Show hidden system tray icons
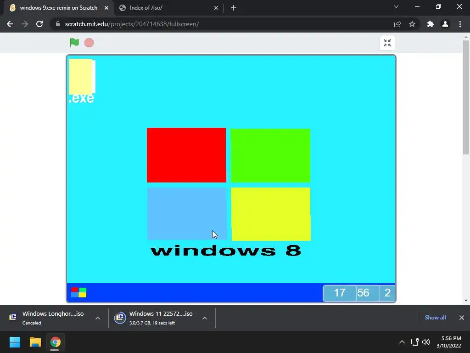Image resolution: width=470 pixels, height=353 pixels. pyautogui.click(x=402, y=342)
